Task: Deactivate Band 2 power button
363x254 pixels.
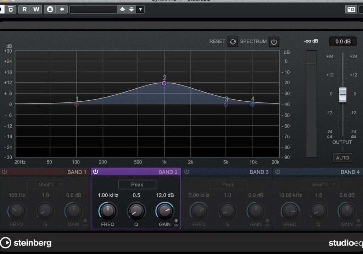Action: 95,172
